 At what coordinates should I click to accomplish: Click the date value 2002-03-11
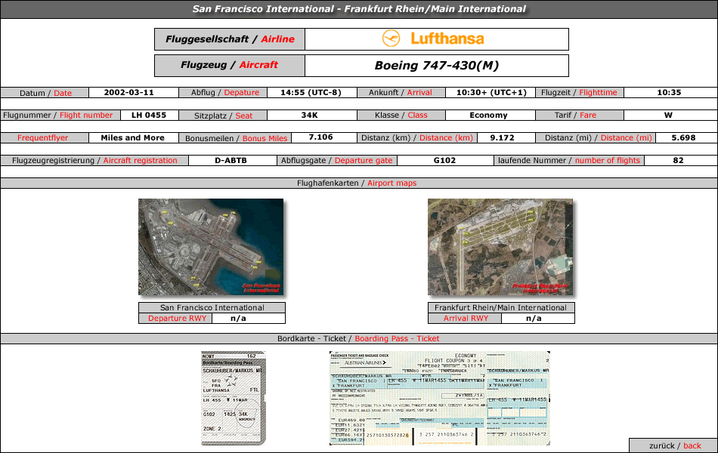point(128,92)
